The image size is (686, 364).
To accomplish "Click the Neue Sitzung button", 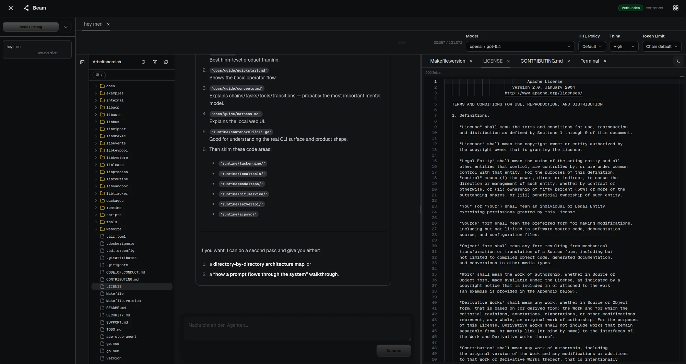I will [x=31, y=27].
